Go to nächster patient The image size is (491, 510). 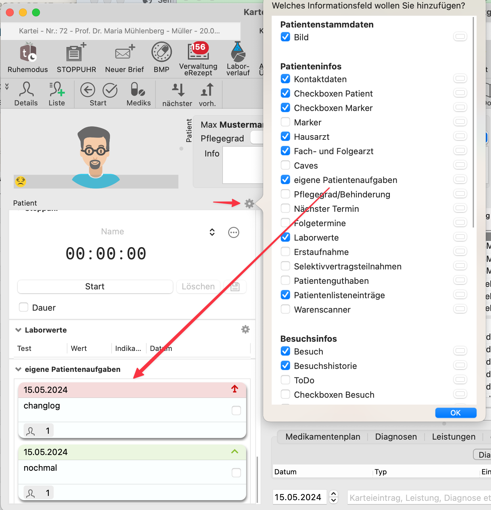coord(177,95)
